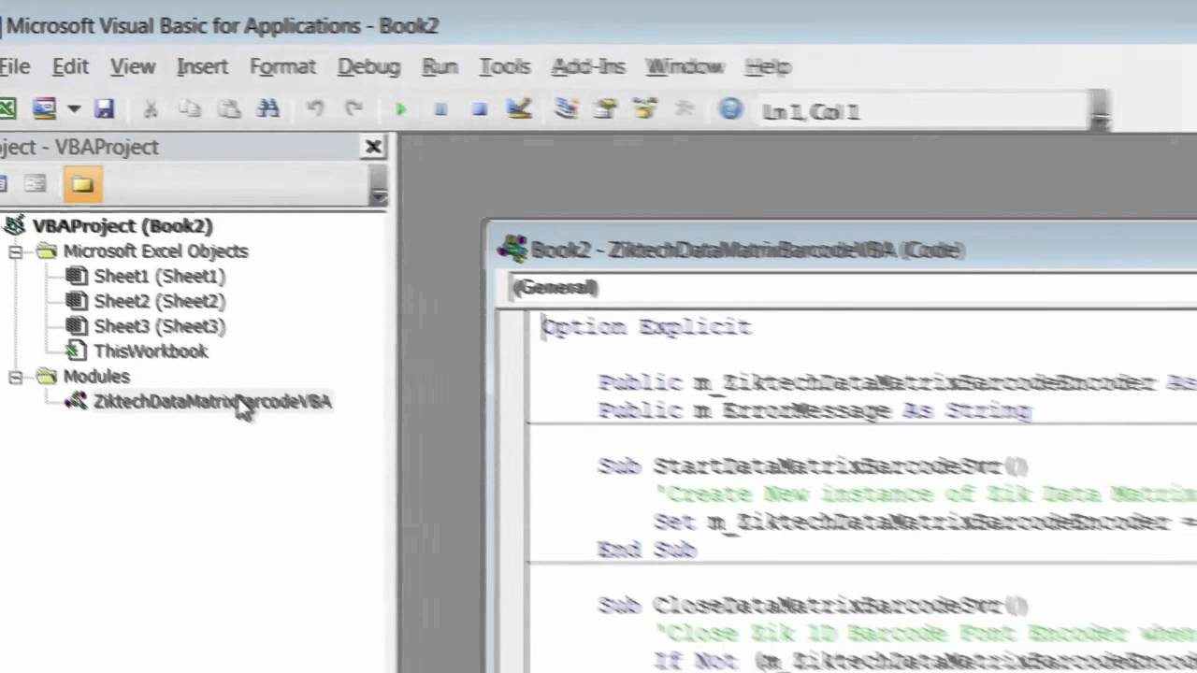
Task: Click View Object icon in Project pane
Action: coord(35,184)
